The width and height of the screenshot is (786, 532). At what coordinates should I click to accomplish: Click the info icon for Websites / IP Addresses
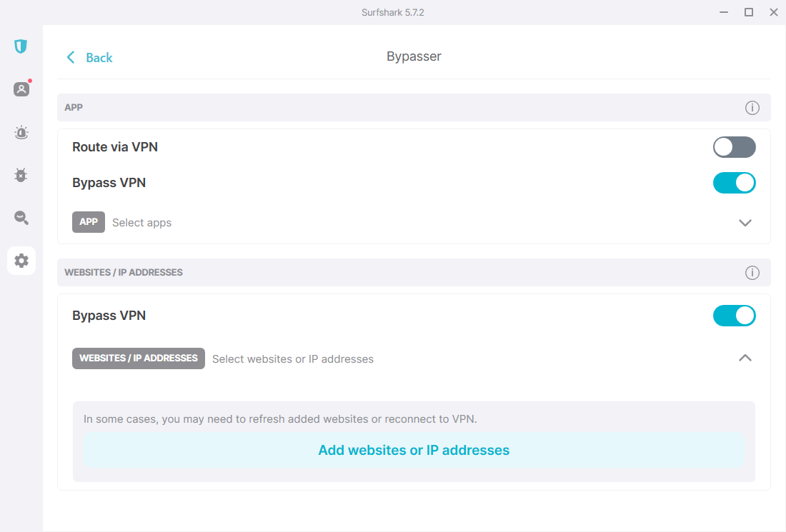tap(752, 273)
